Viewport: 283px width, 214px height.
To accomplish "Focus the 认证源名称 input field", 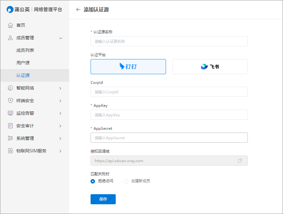I will 169,41.
